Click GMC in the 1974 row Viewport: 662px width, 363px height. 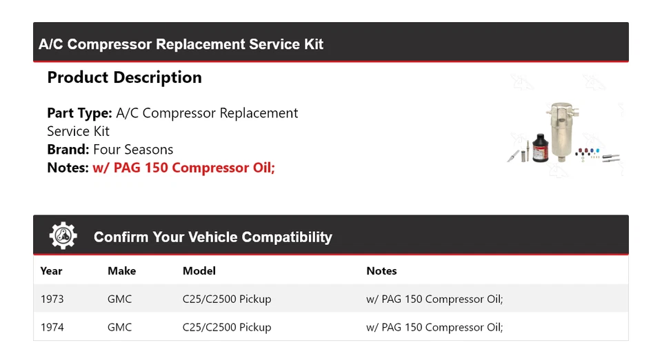point(119,327)
